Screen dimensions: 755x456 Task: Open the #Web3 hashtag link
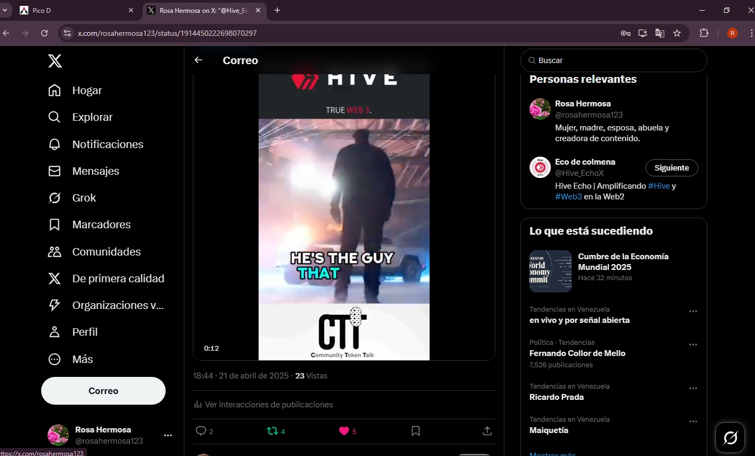[569, 197]
